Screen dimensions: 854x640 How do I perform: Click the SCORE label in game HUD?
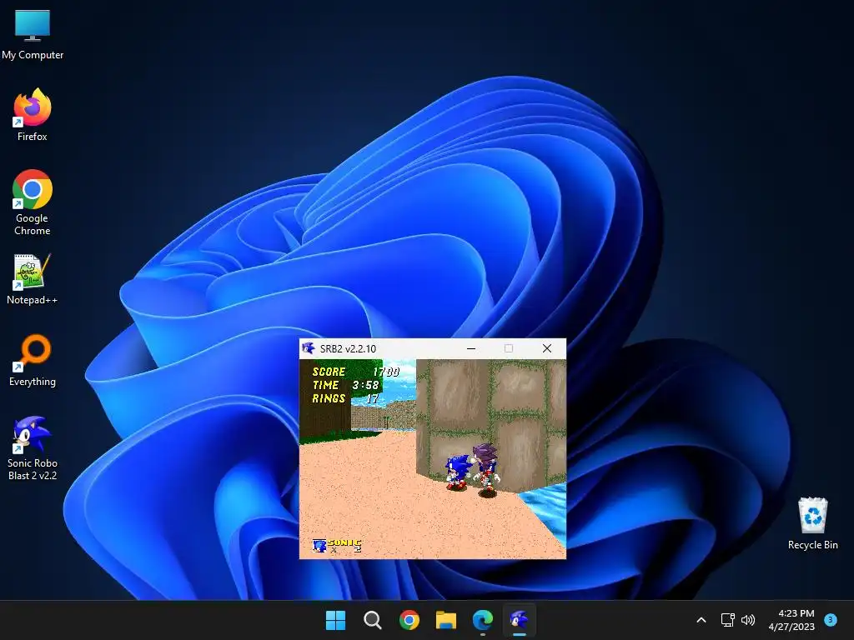(x=329, y=372)
